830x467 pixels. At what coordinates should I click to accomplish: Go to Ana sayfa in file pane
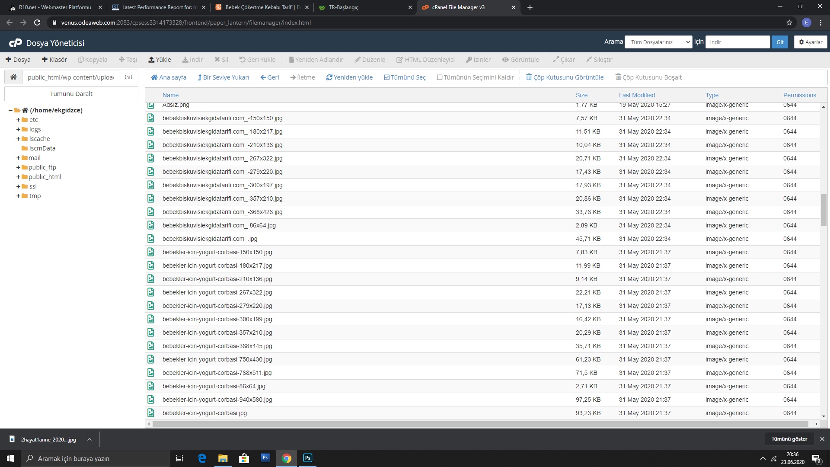point(169,77)
